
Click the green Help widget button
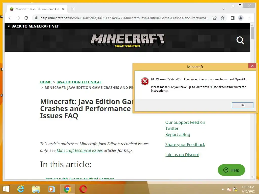pyautogui.click(x=231, y=170)
